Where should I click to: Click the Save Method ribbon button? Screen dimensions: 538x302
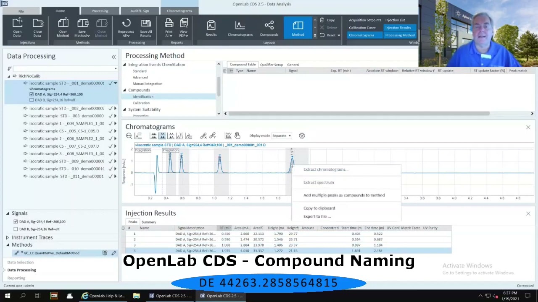click(x=82, y=28)
